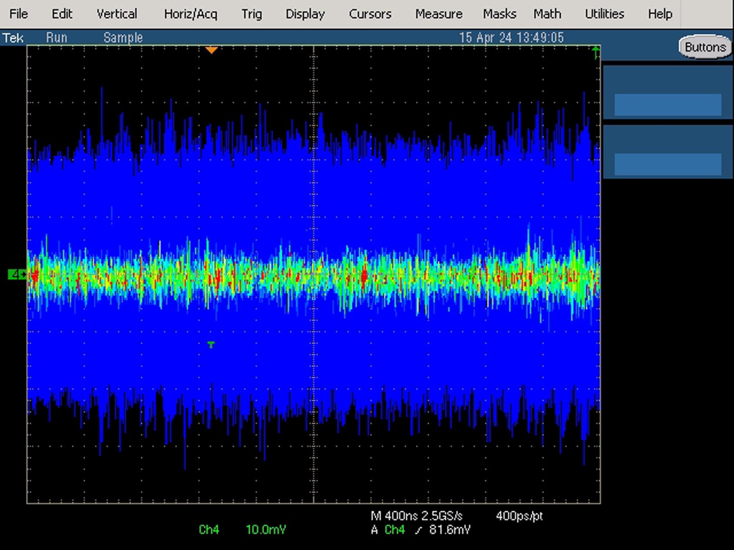Open the Display menu

point(305,14)
